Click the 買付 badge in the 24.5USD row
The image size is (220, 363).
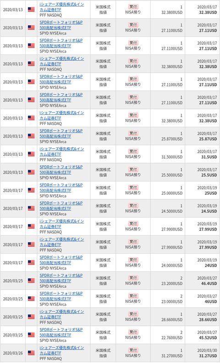coord(133,205)
